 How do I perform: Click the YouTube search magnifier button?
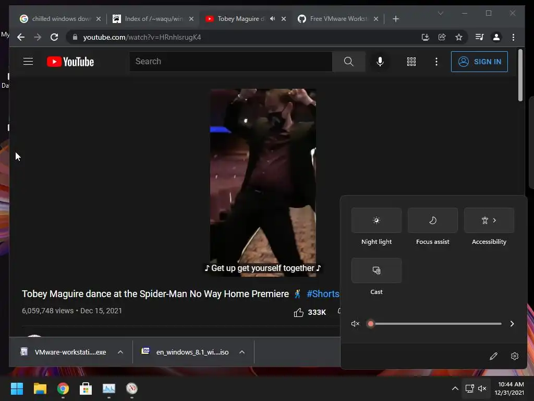(x=348, y=62)
